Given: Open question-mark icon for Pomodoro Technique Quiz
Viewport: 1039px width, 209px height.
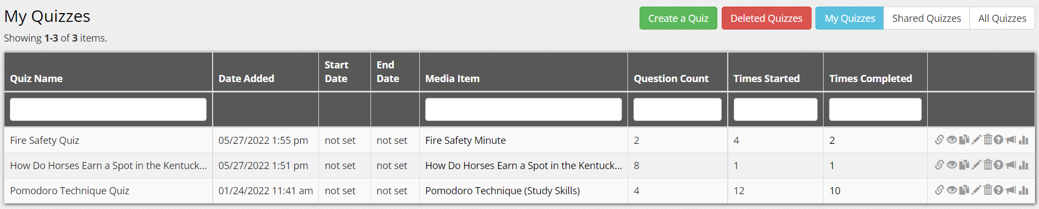Looking at the screenshot, I should [998, 190].
